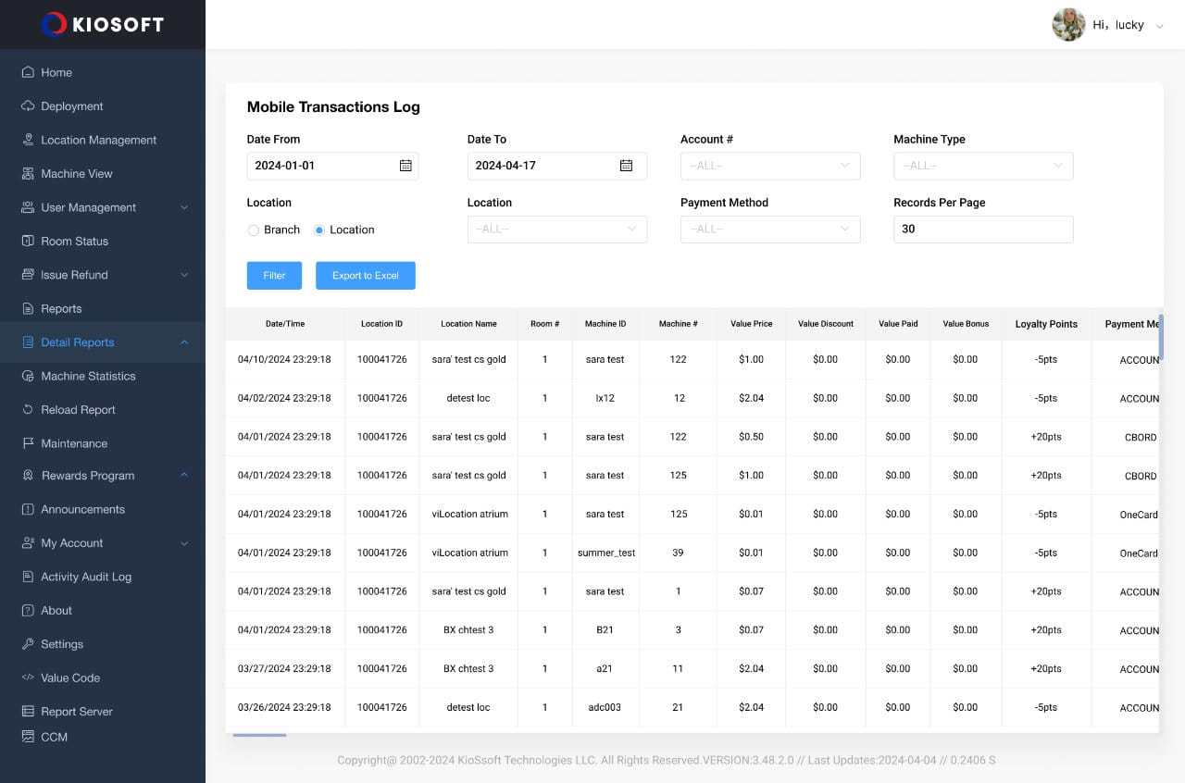This screenshot has width=1185, height=783.
Task: Expand the User Management submenu
Action: point(183,207)
